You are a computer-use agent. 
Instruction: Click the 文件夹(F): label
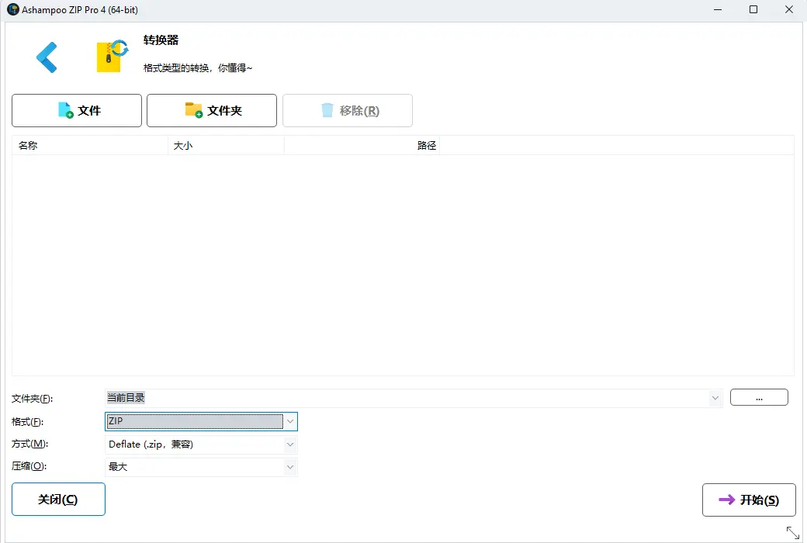(x=32, y=399)
